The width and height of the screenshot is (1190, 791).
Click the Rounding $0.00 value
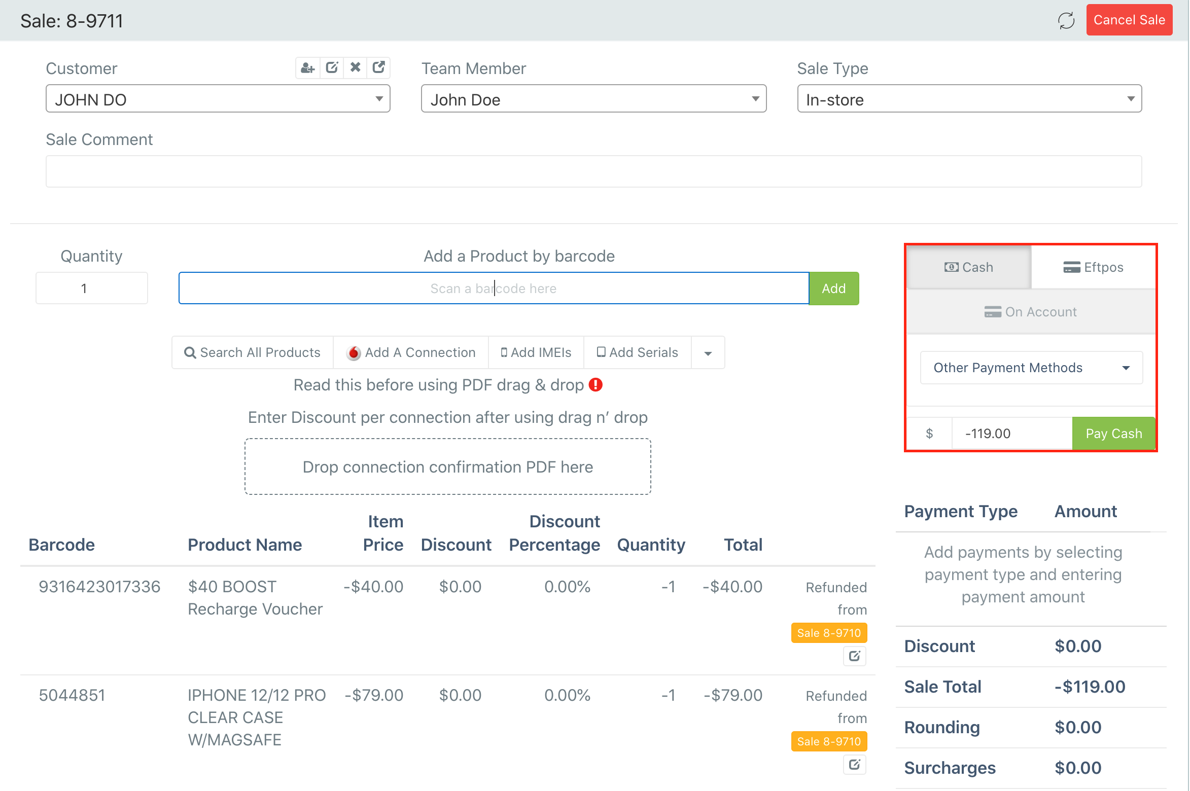pos(1078,727)
